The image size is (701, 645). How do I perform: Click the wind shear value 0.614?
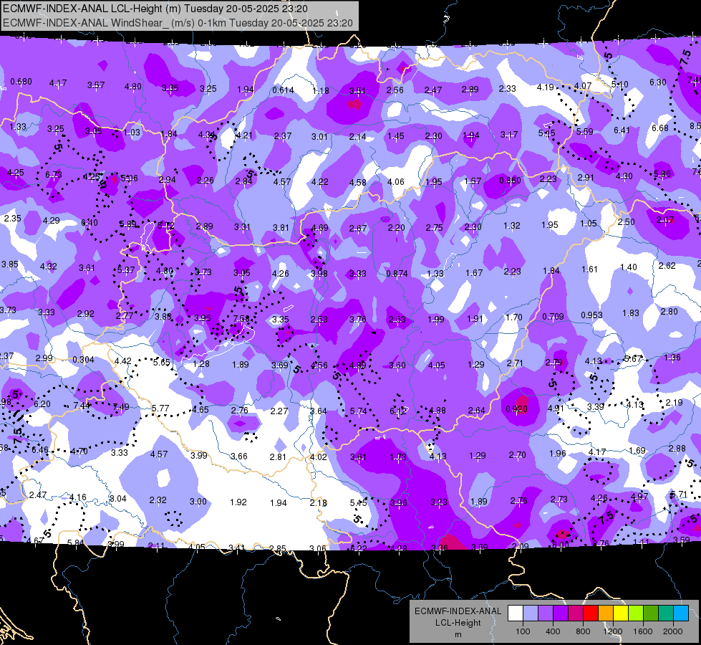click(283, 90)
